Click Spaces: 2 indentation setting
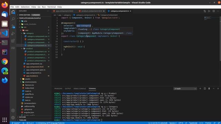Image resolution: width=221 pixels, height=124 pixels. pos(173,123)
